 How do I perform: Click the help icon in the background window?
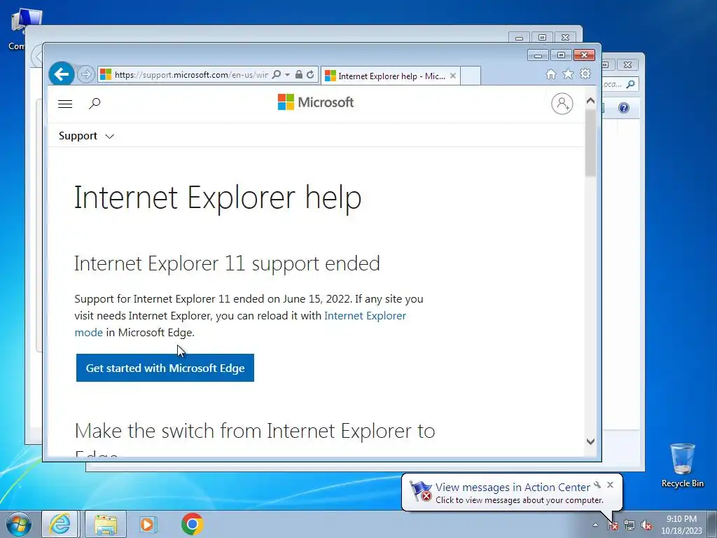[x=624, y=108]
